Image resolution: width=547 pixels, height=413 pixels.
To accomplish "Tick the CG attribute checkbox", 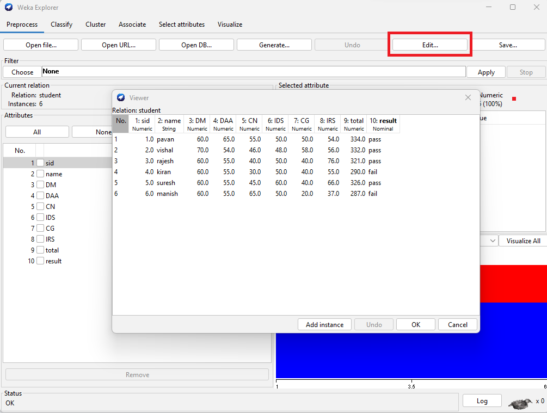I will click(x=40, y=228).
